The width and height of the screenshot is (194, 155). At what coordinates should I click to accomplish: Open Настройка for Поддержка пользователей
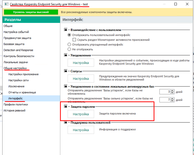(81, 130)
